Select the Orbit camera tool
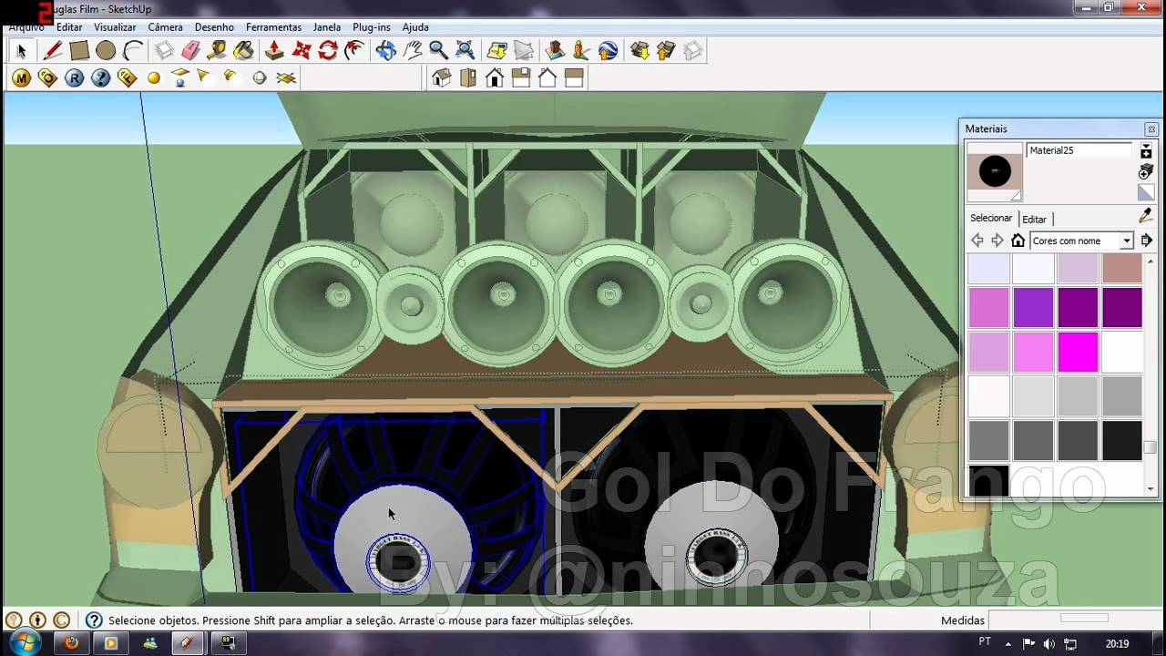This screenshot has width=1166, height=656. 385,51
